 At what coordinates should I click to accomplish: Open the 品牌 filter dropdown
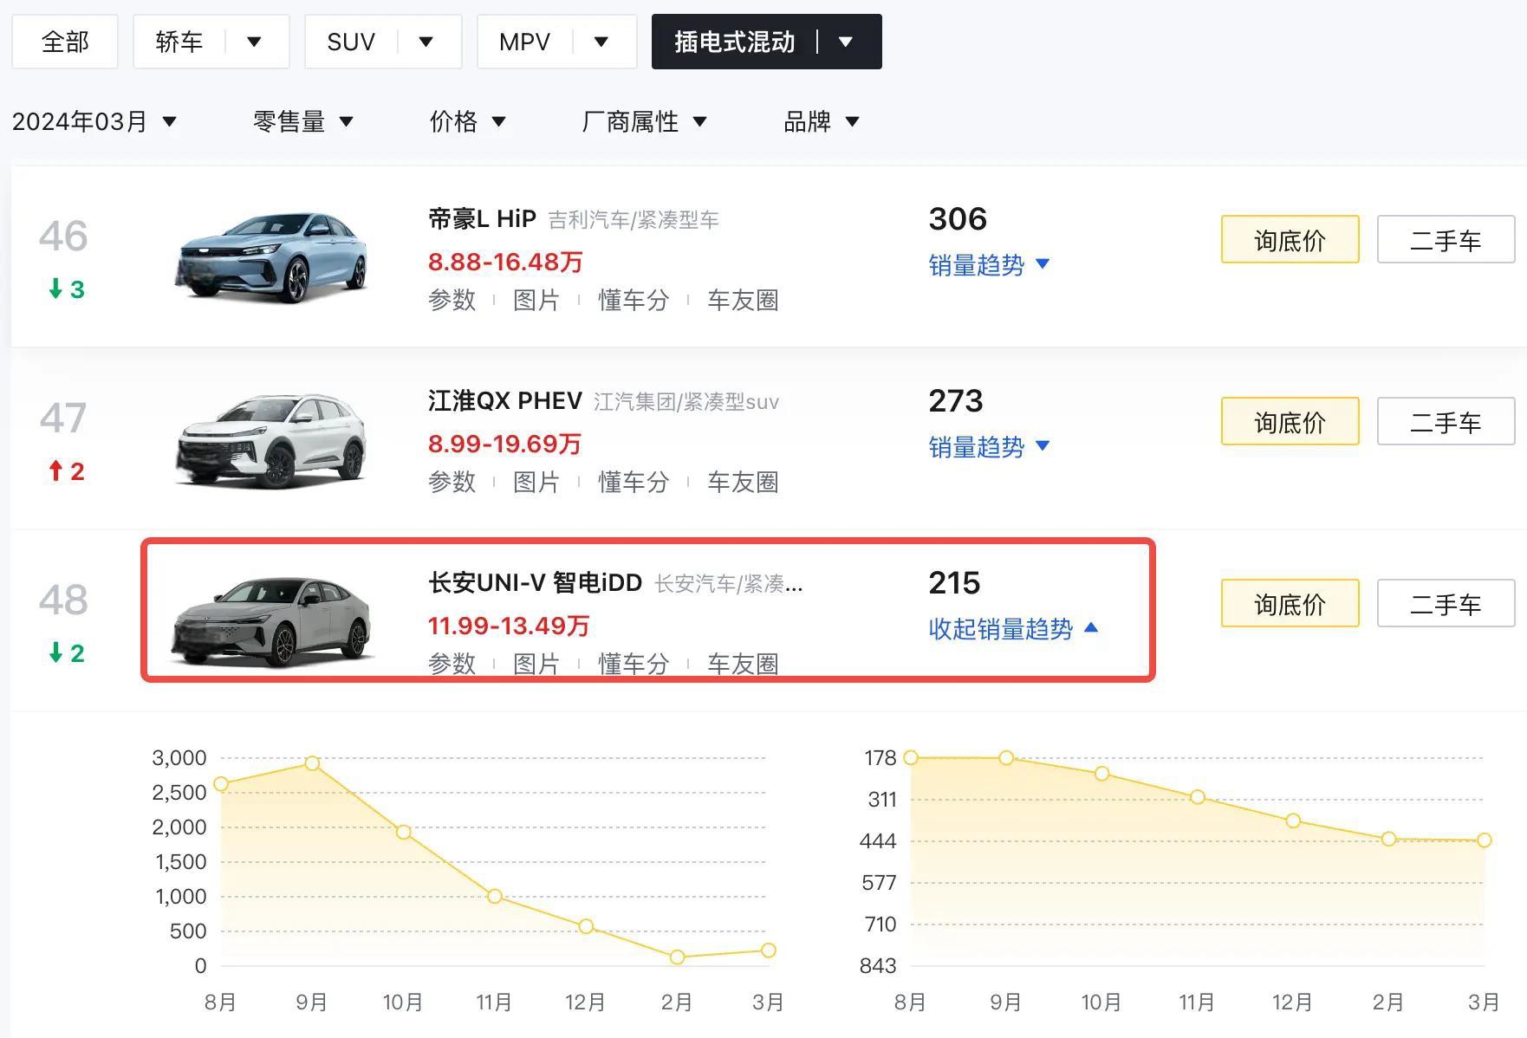822,121
